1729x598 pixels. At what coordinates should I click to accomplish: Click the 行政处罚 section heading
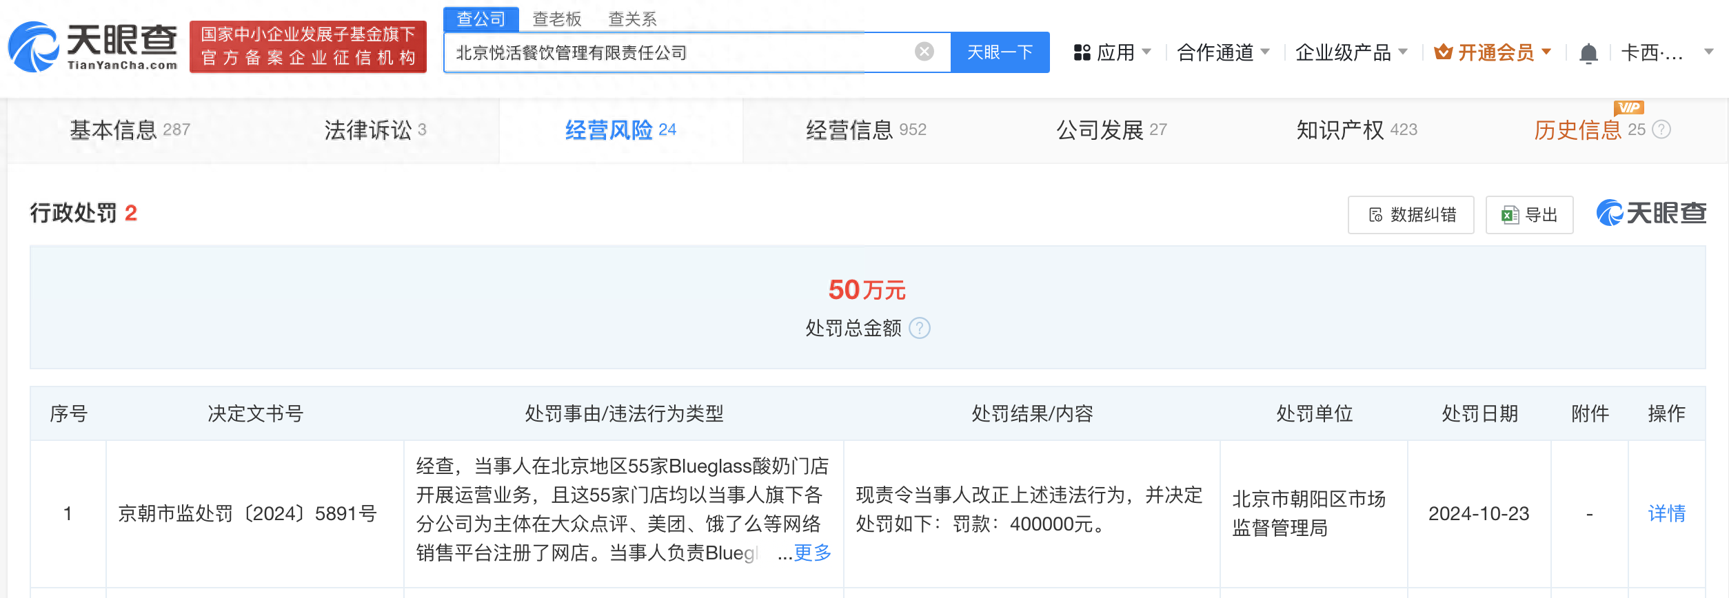pos(73,213)
